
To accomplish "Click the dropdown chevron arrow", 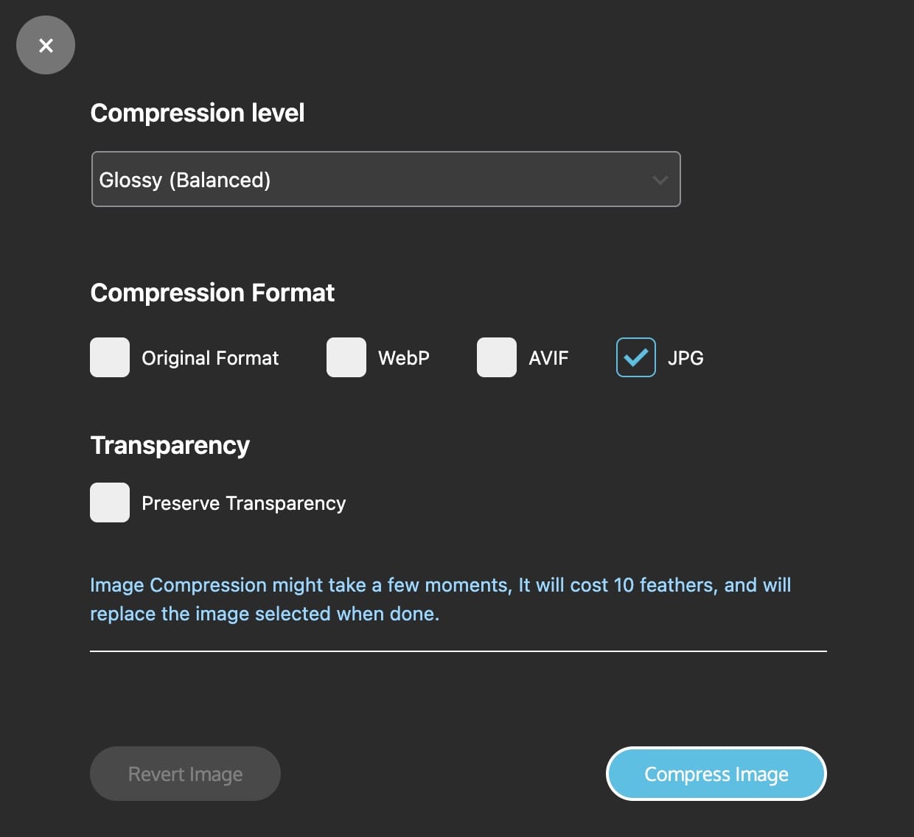I will pos(659,179).
